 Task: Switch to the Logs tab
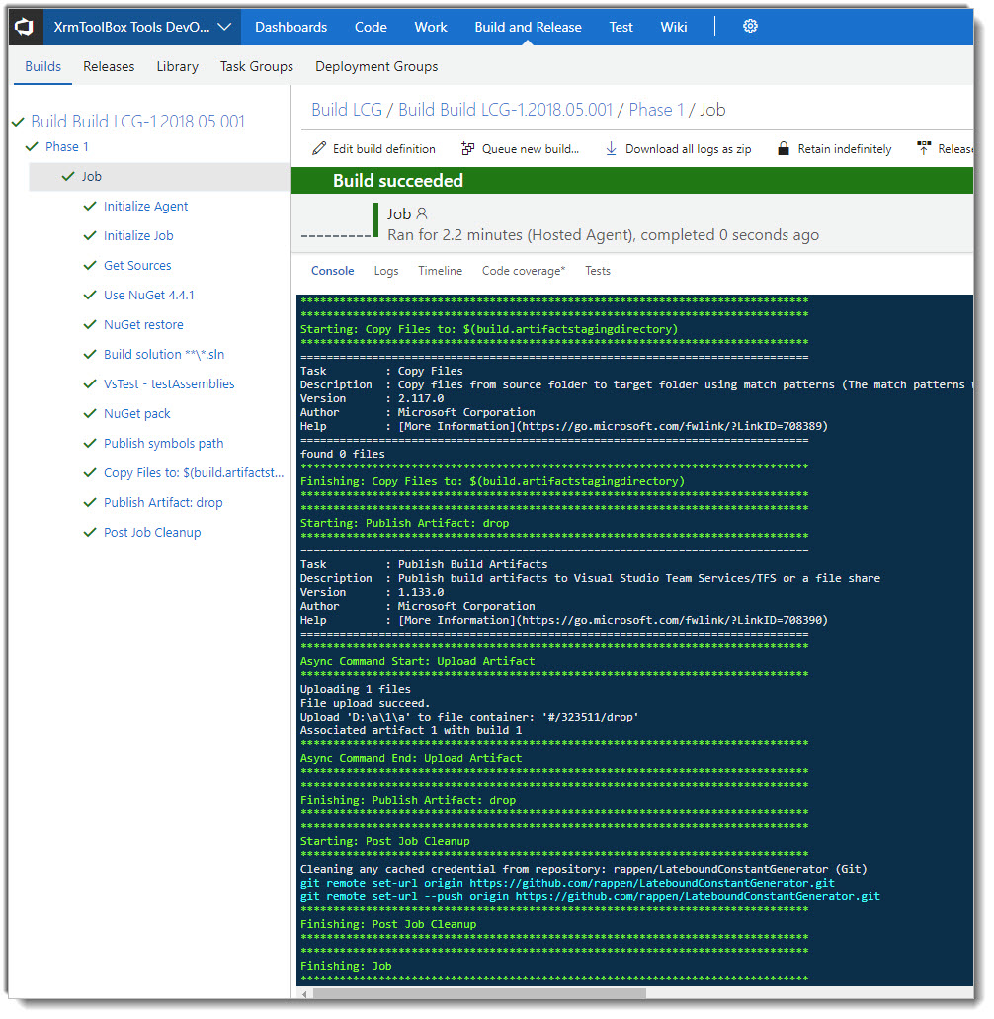[x=386, y=271]
